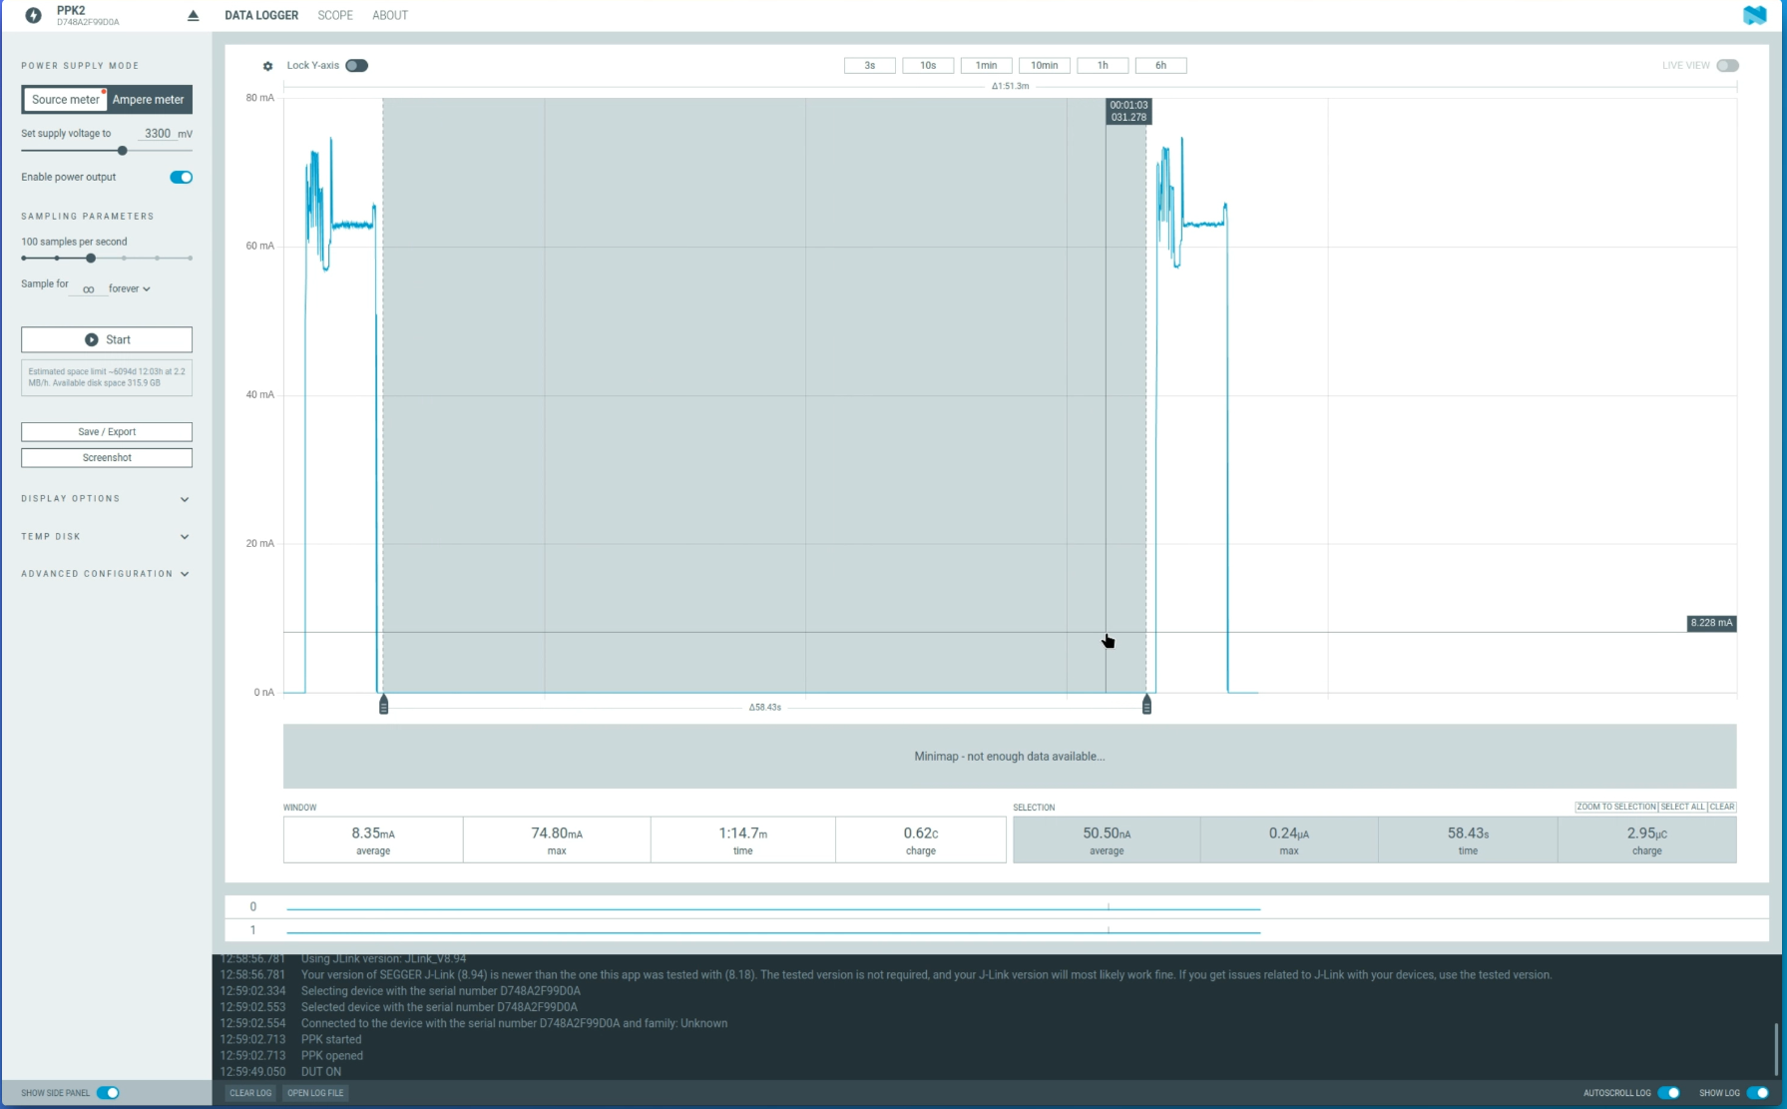Click the supply voltage slider handle
1787x1109 pixels.
coord(122,151)
